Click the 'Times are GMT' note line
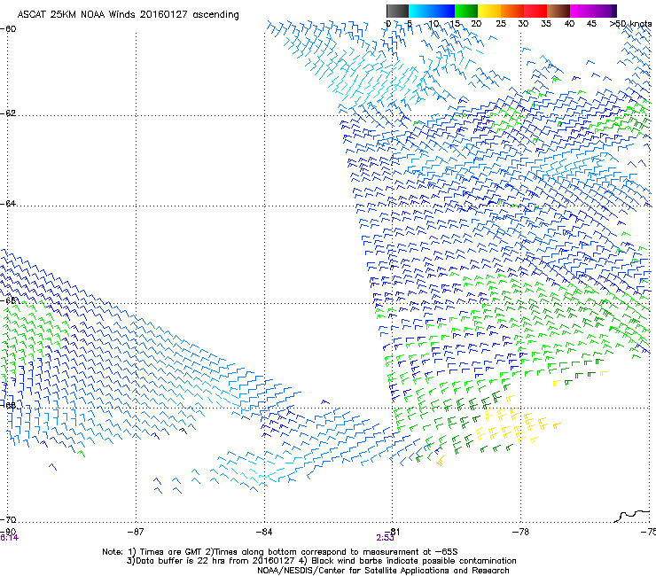Viewport: 656px width, 576px height. (x=280, y=552)
